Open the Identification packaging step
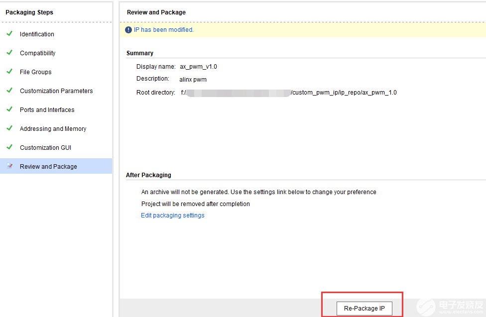This screenshot has width=486, height=317. [x=37, y=34]
